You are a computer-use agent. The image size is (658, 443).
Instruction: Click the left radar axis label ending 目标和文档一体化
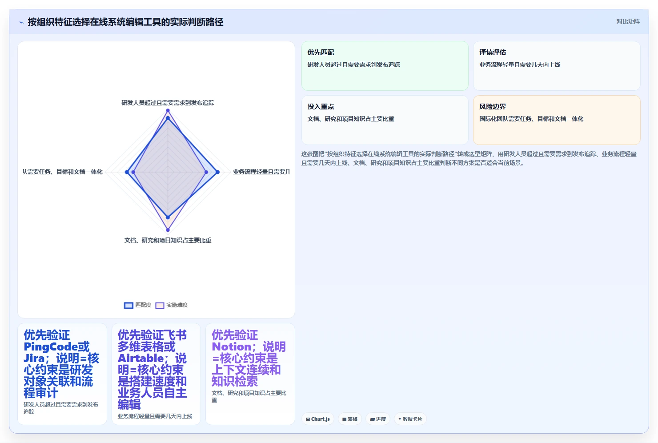click(x=63, y=172)
